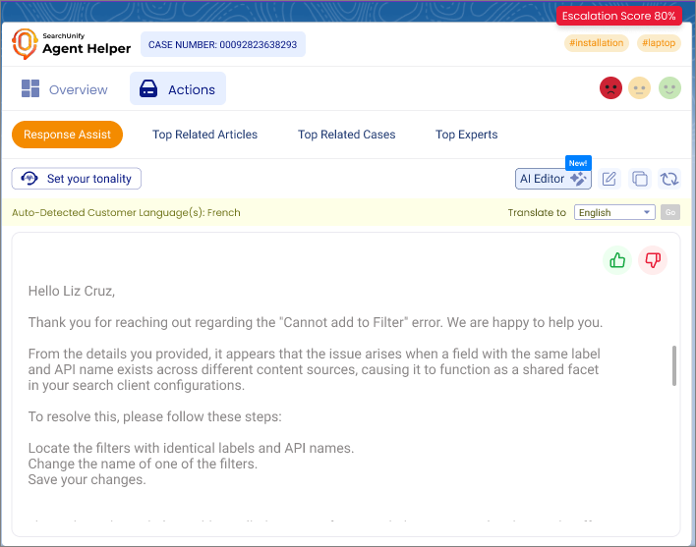696x547 pixels.
Task: Click the #installation tag
Action: 596,43
